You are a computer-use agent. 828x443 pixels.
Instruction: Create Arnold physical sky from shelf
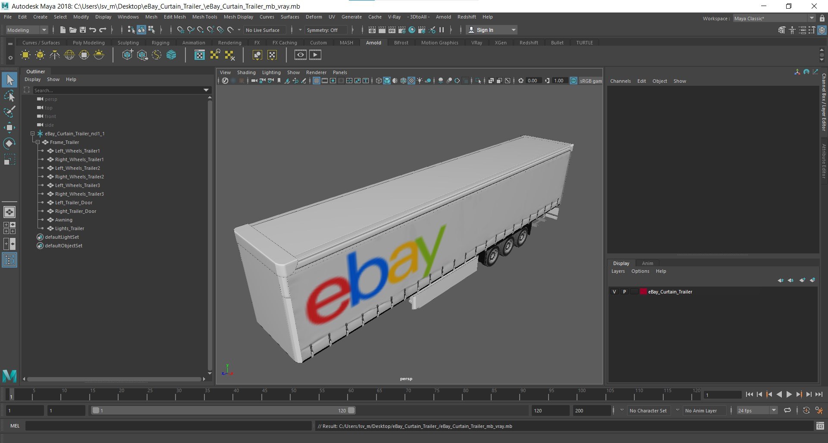(x=99, y=55)
